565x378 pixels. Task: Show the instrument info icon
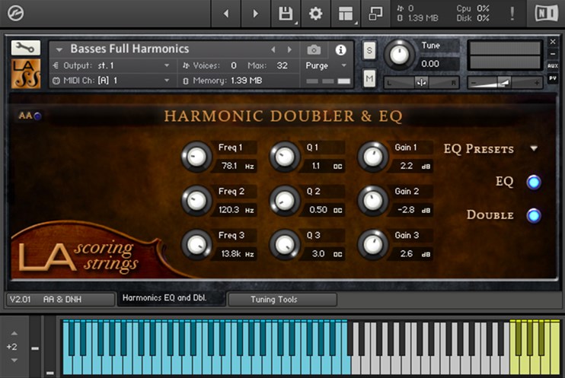coord(340,49)
